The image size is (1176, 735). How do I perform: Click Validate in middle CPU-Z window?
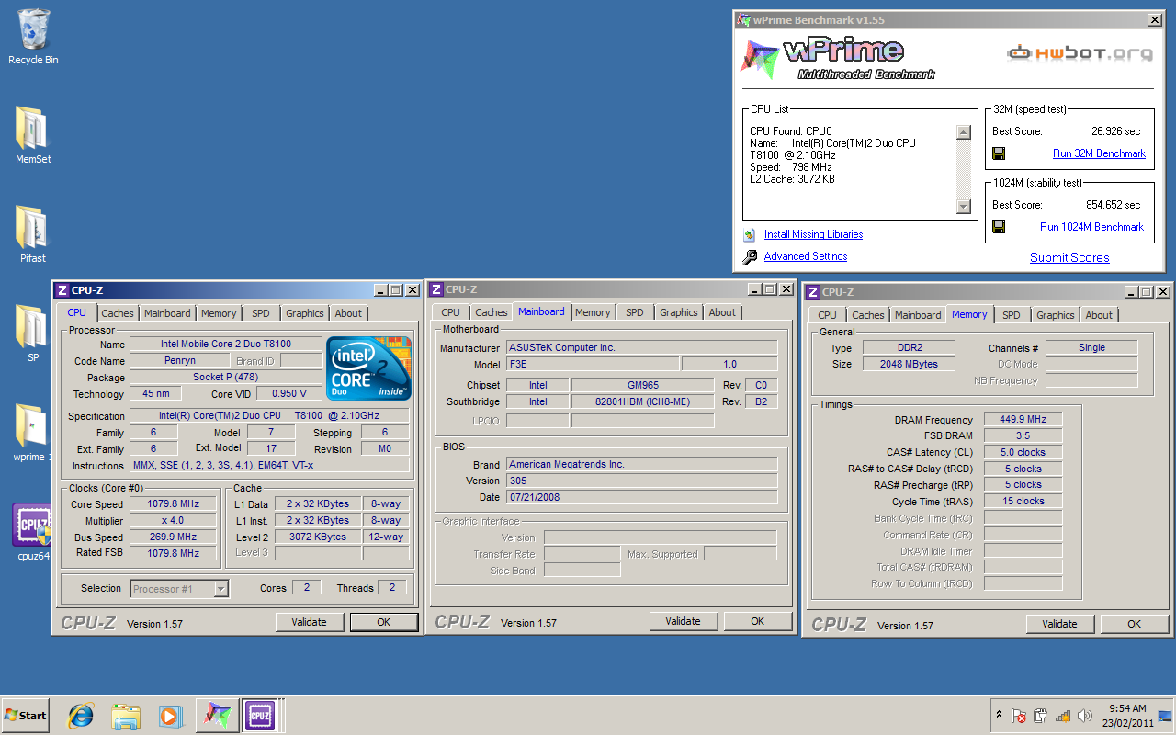point(683,621)
